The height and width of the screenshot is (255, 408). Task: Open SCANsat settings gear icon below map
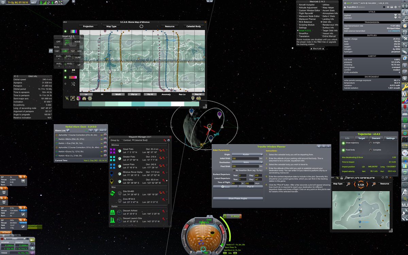[x=90, y=98]
